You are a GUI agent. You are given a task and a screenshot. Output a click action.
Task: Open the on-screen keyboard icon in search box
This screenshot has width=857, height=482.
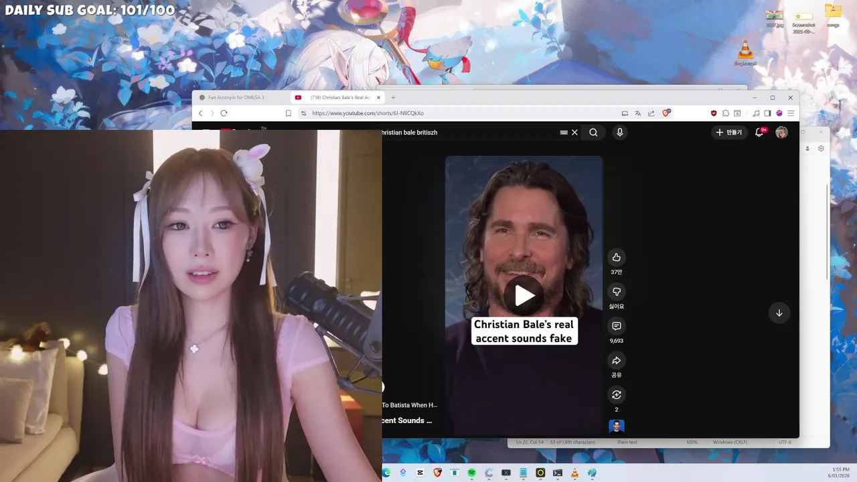pyautogui.click(x=564, y=133)
